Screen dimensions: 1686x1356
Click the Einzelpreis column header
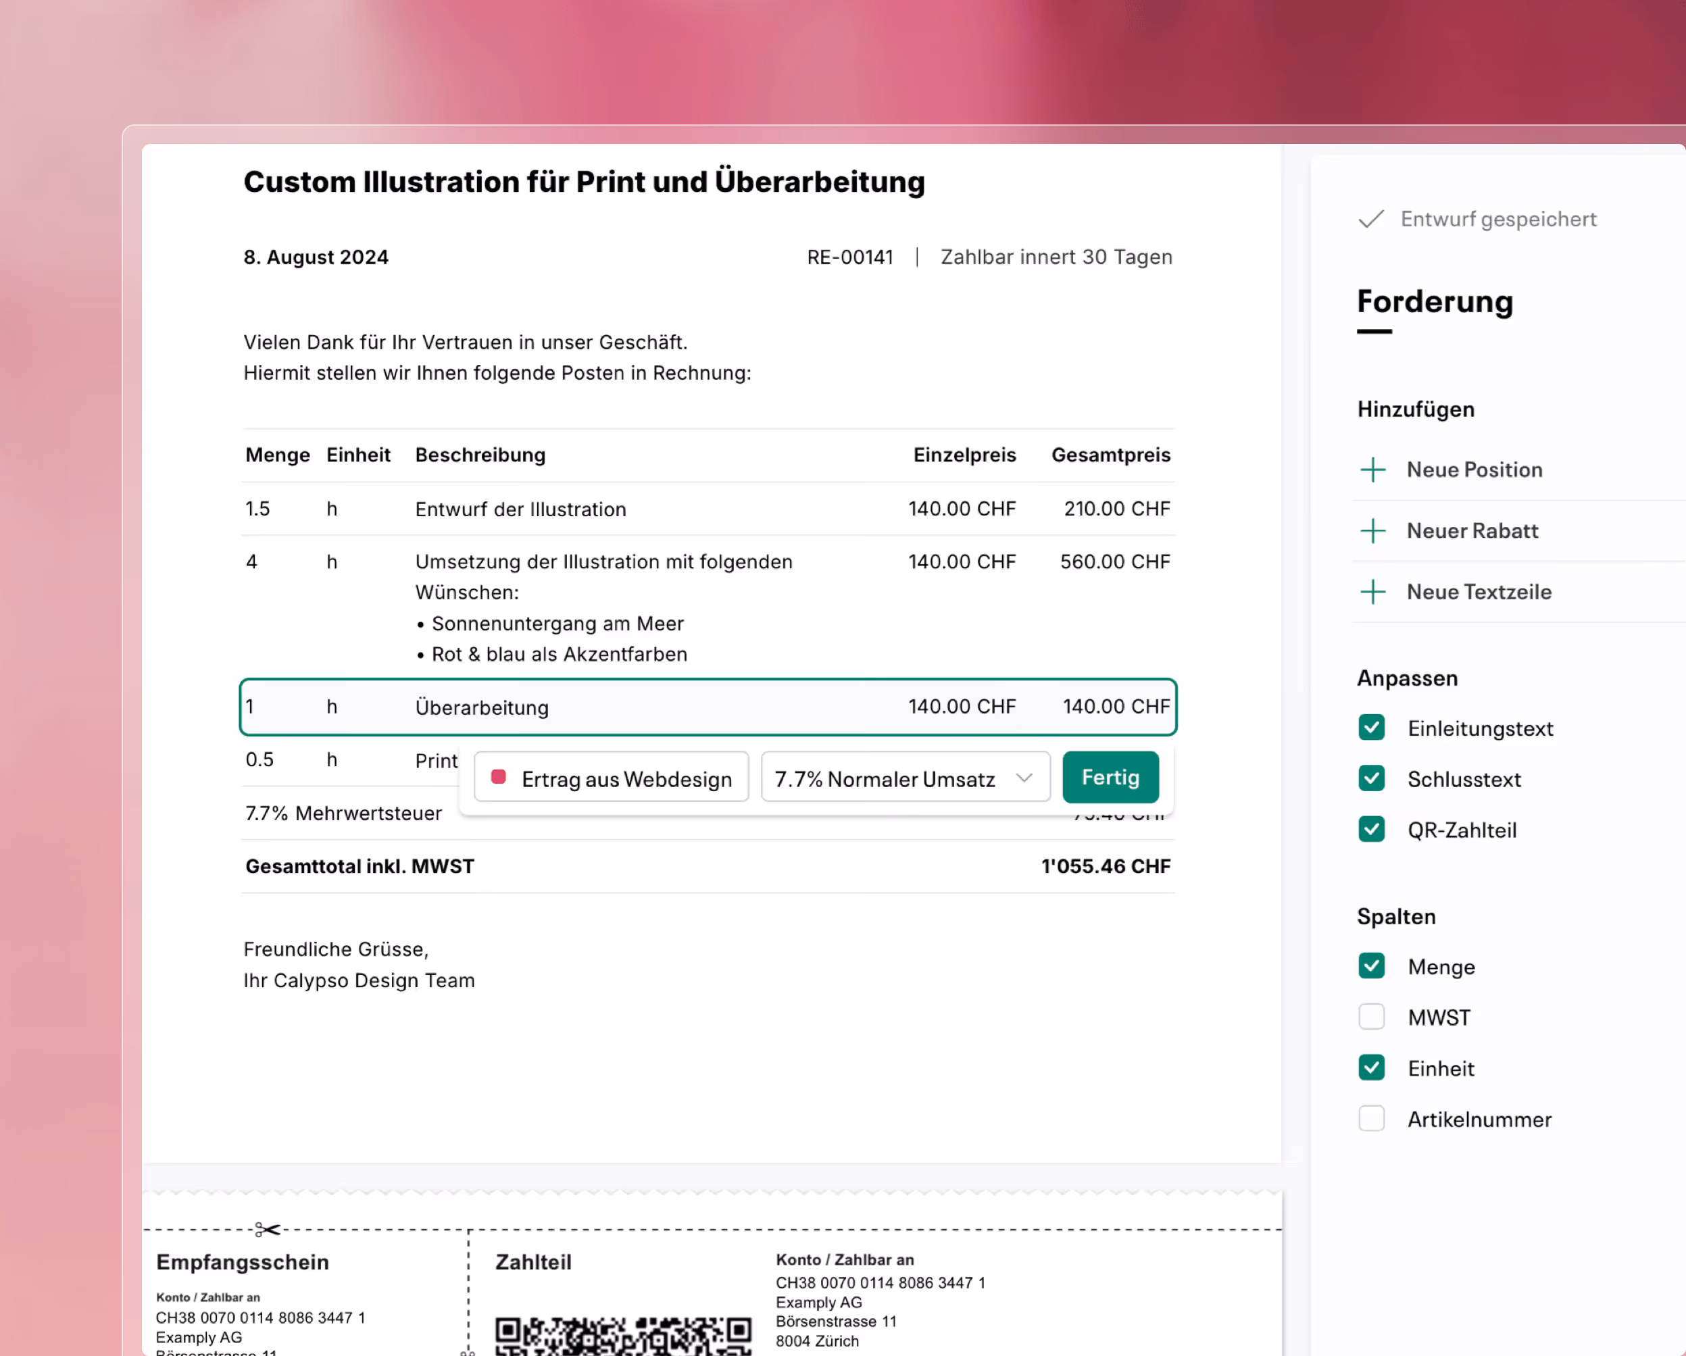click(x=964, y=455)
